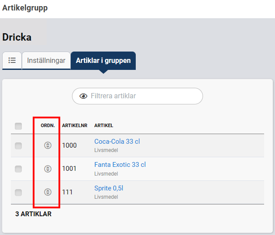The image size is (275, 235).
Task: Toggle the select-all checkbox in table header
Action: tap(18, 126)
